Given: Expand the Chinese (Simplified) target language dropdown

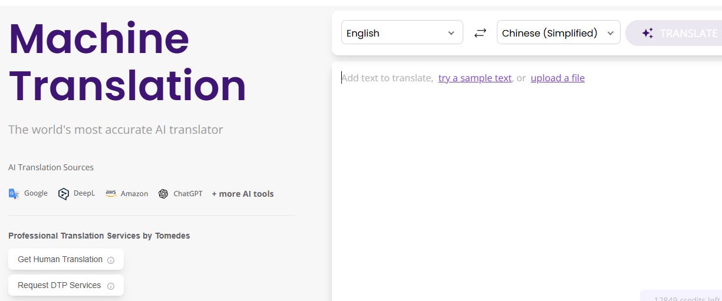Looking at the screenshot, I should (x=558, y=33).
